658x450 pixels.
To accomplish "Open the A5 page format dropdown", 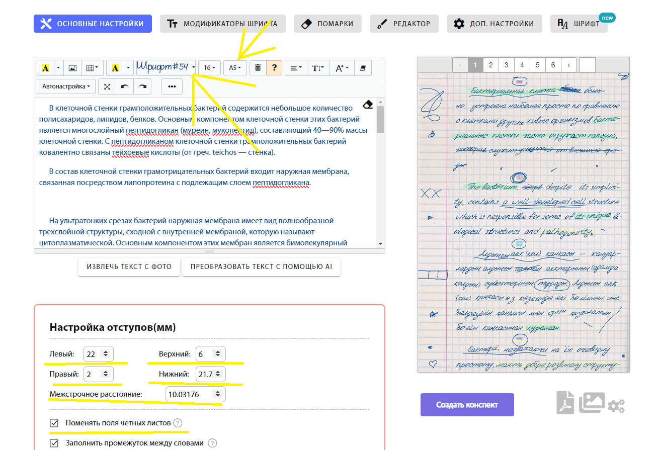I will tap(235, 68).
